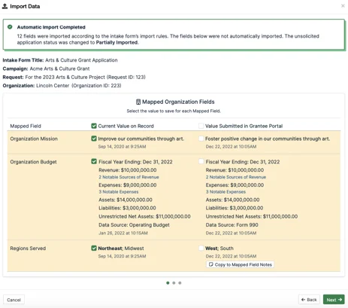Click Organization Lincoln Center line

[x=62, y=86]
